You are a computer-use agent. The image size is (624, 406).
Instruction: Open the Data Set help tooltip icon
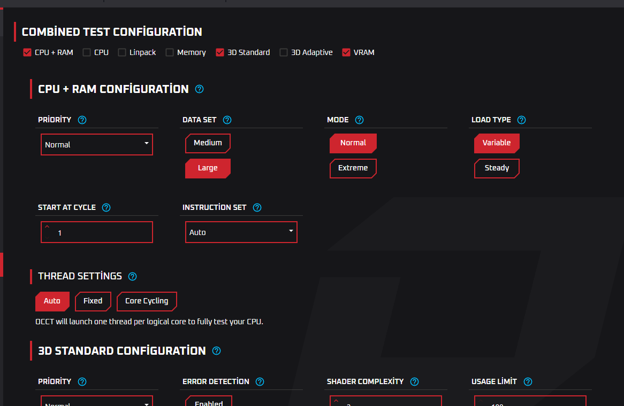(x=227, y=120)
